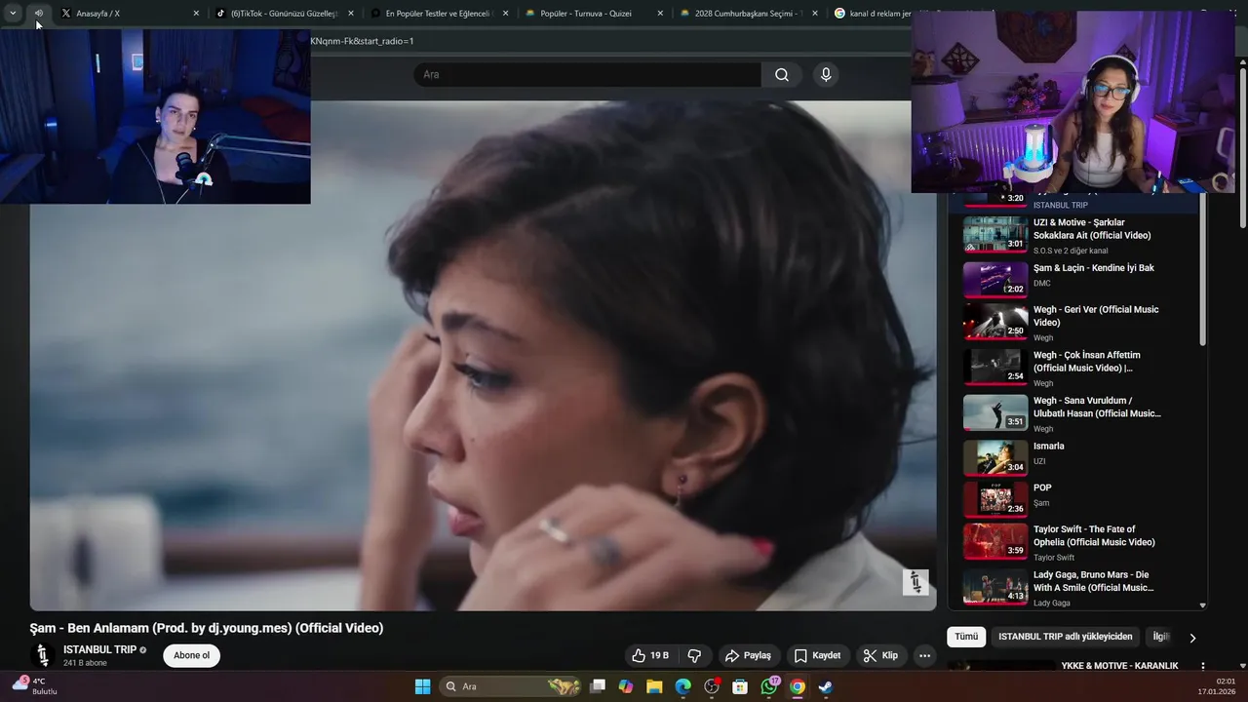This screenshot has width=1248, height=702.
Task: Open the tab search dropdown arrow in Chrome
Action: tap(13, 14)
